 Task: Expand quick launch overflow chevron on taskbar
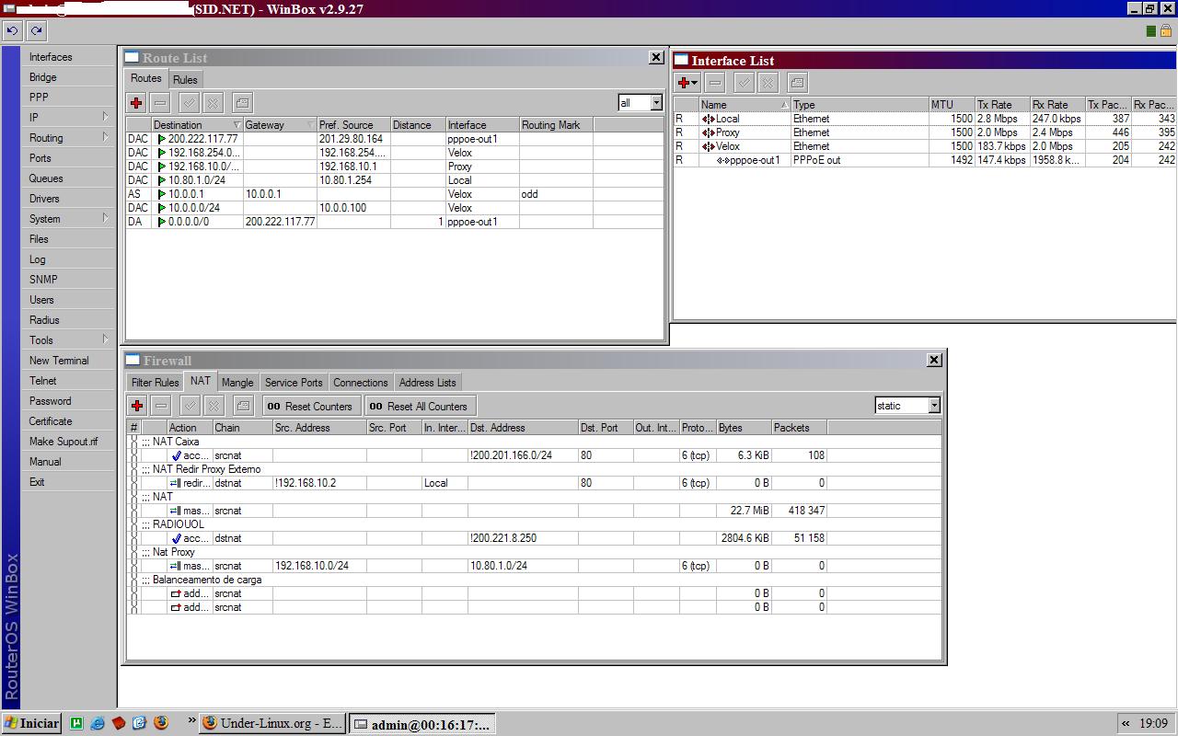click(191, 722)
